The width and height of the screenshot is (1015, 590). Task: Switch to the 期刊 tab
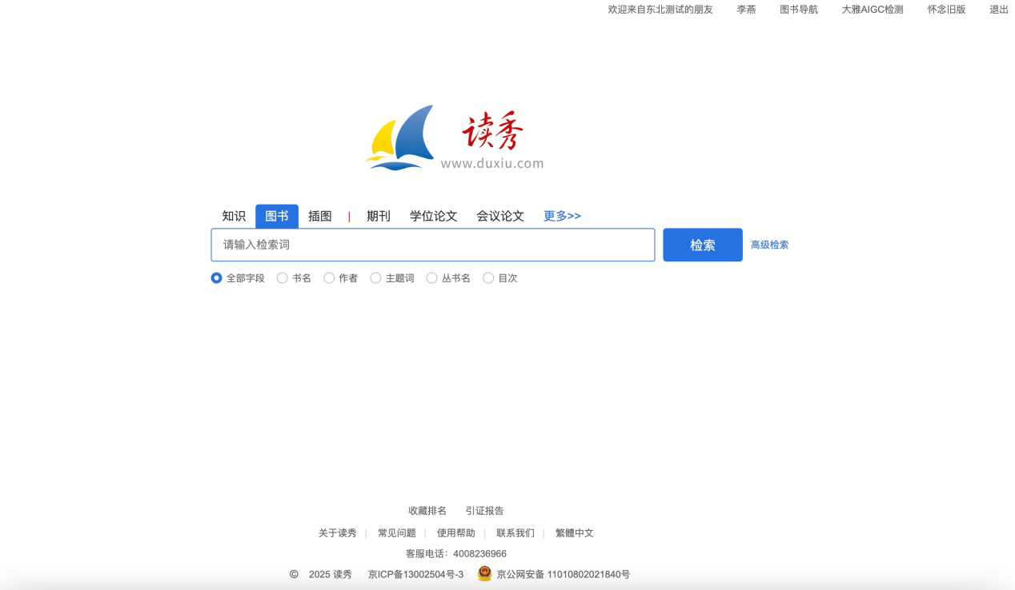378,216
